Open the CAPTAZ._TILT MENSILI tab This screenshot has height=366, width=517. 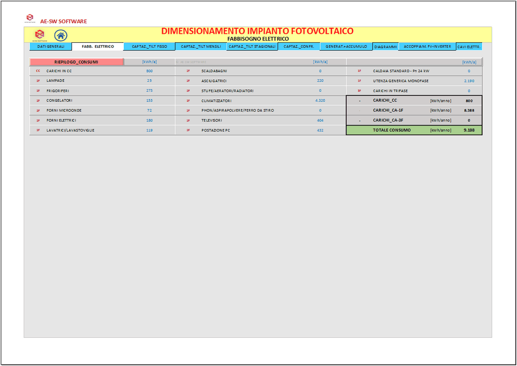pos(201,46)
